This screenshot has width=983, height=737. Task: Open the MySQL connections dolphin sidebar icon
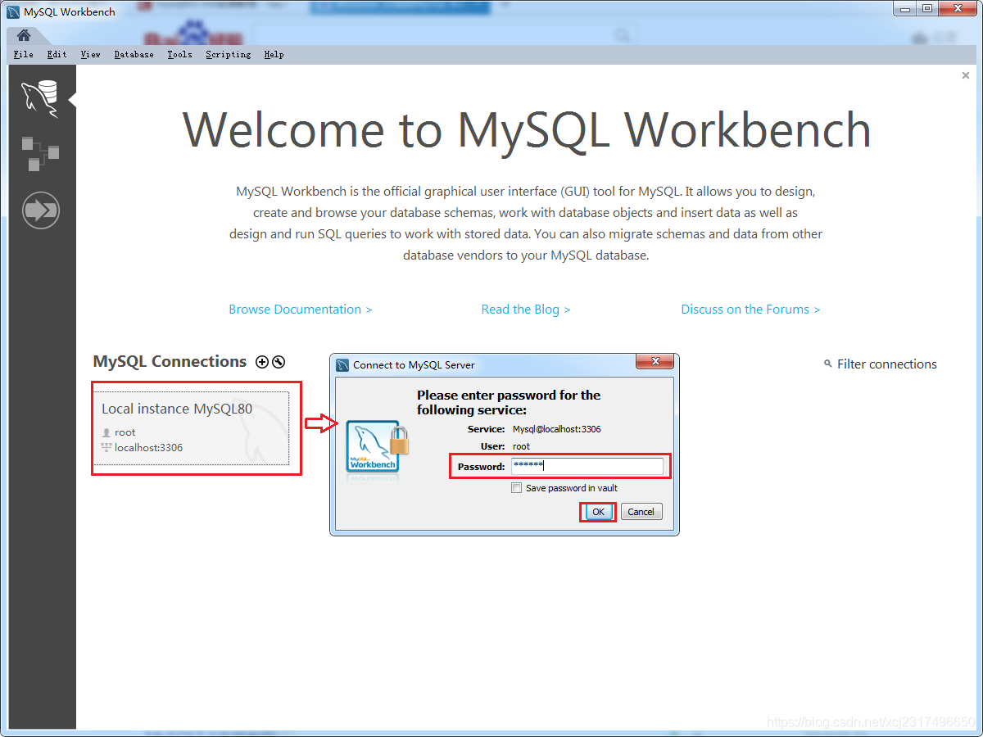click(40, 99)
